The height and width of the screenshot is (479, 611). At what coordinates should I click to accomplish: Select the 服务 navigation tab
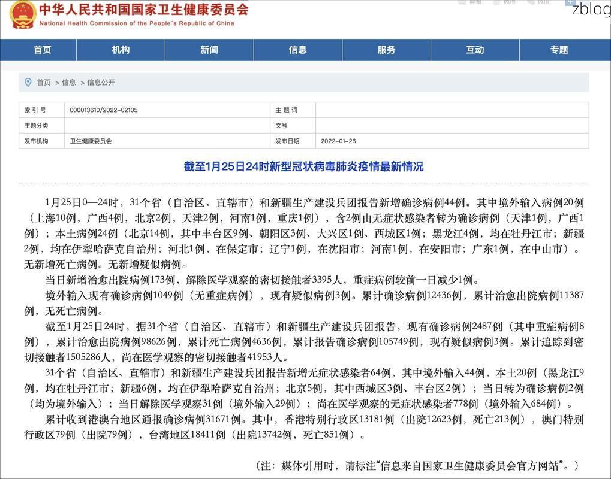coord(386,50)
